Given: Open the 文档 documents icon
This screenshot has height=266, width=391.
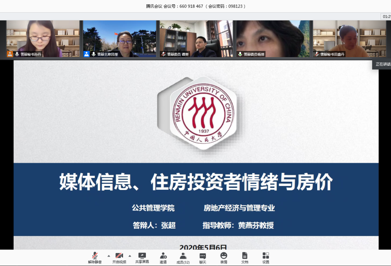Looking at the screenshot, I should [245, 258].
